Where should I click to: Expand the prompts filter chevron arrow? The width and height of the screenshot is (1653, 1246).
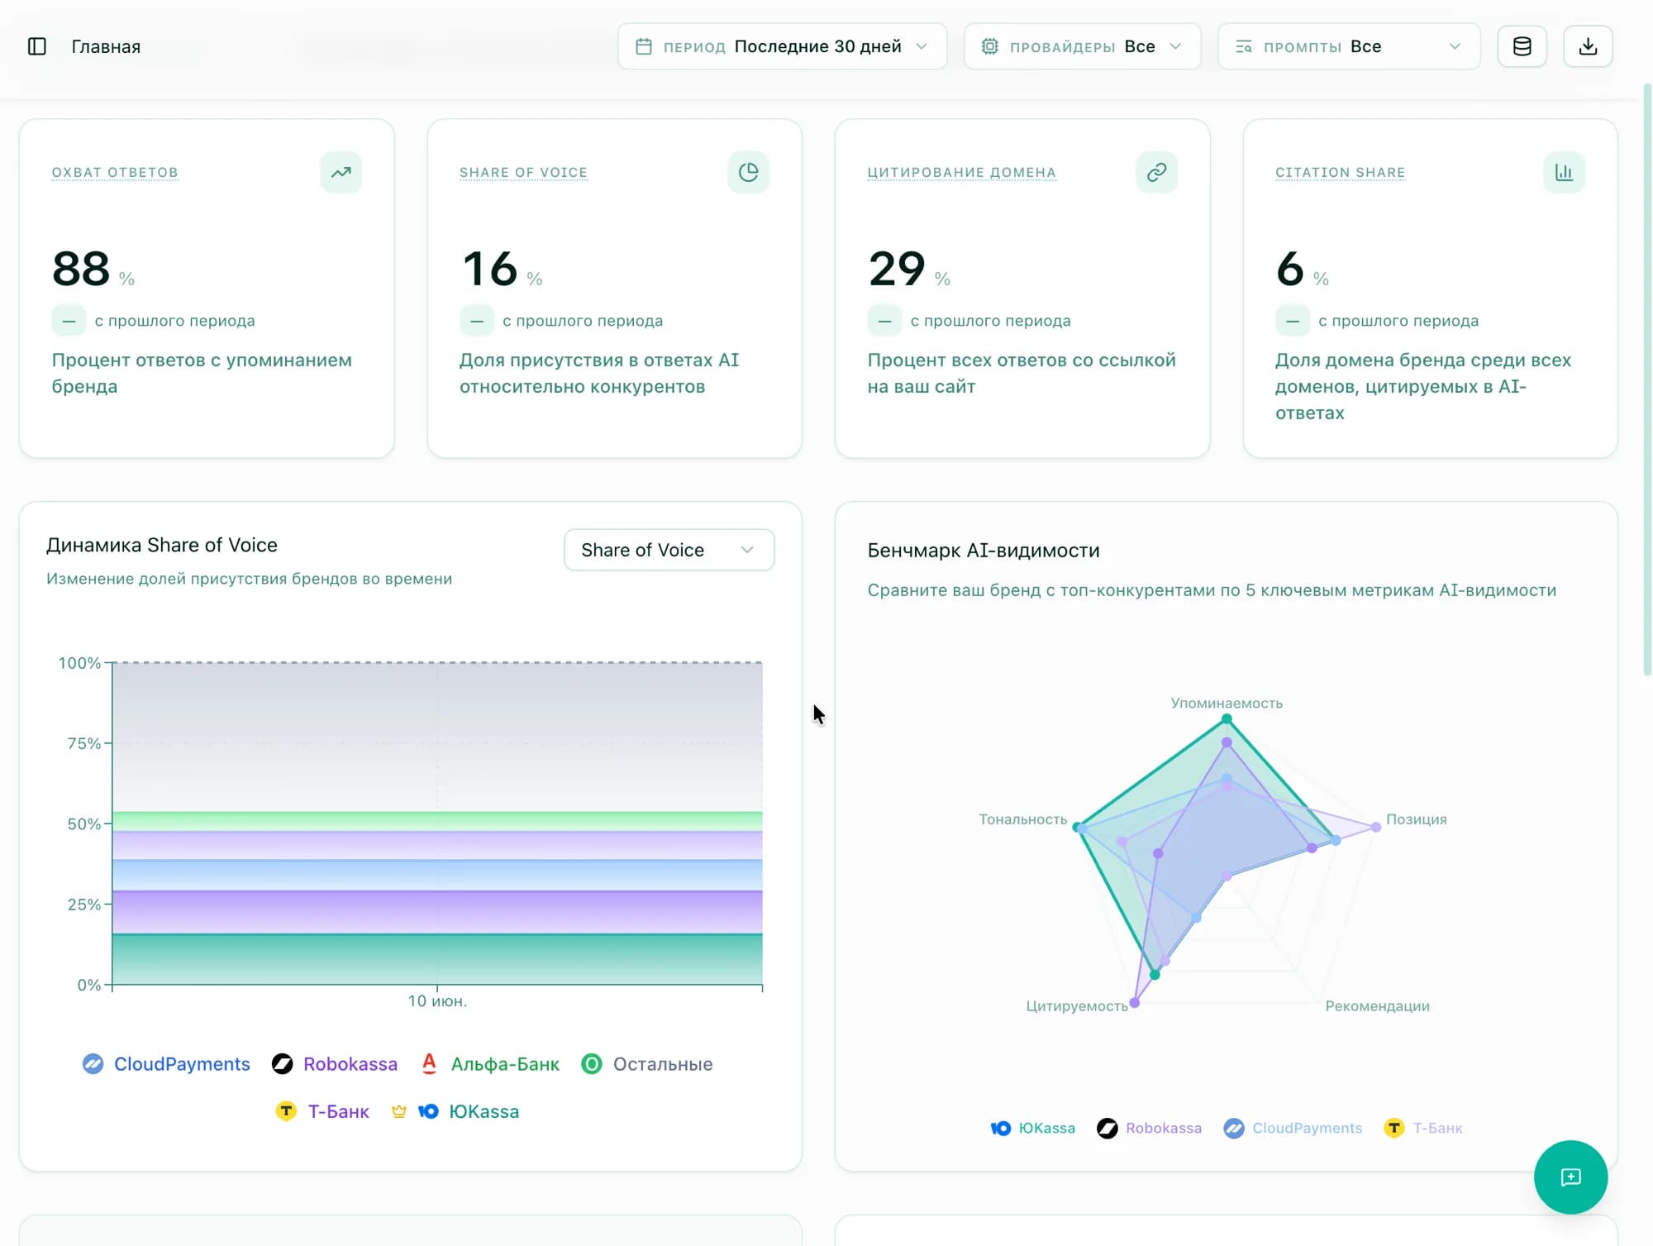tap(1455, 46)
